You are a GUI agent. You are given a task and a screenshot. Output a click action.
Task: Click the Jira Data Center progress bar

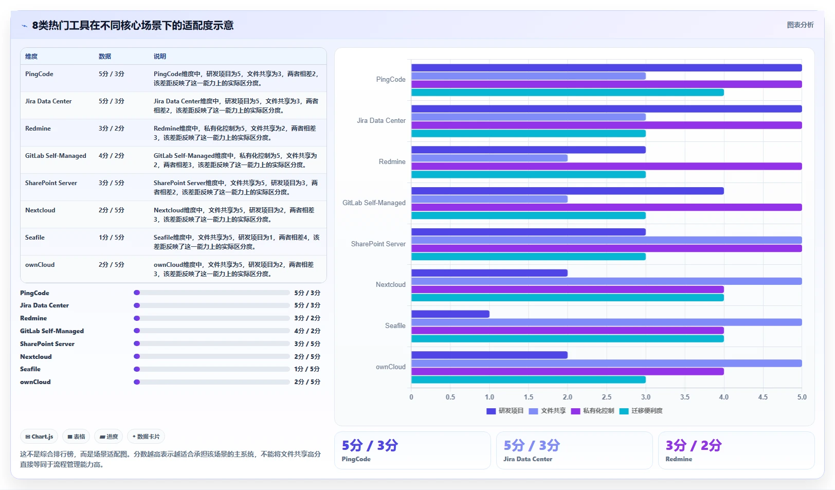click(212, 305)
